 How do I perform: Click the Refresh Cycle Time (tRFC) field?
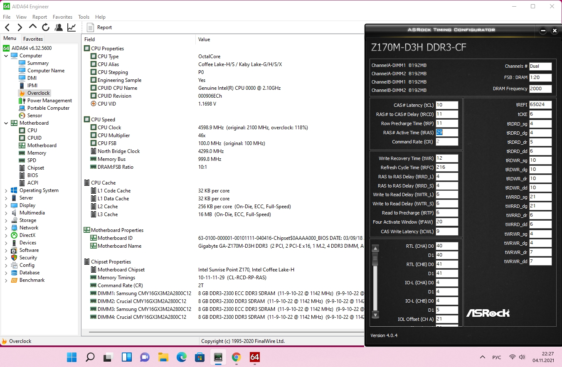(447, 167)
